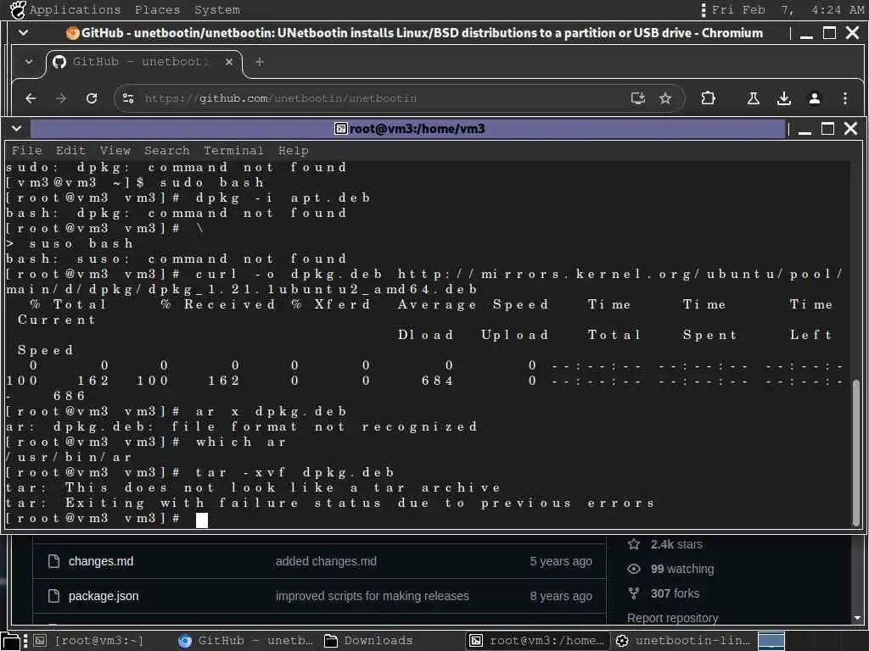Open the profile avatar icon

point(814,98)
